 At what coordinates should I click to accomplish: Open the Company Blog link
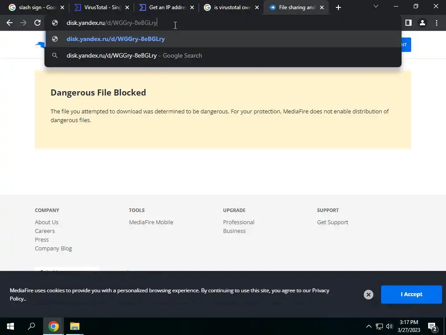pos(53,248)
